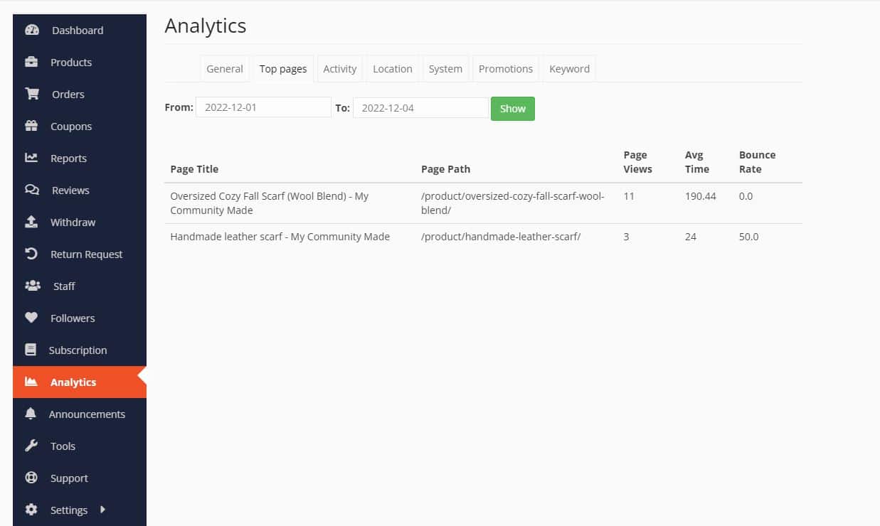
Task: Select the Top pages tab
Action: coord(283,69)
